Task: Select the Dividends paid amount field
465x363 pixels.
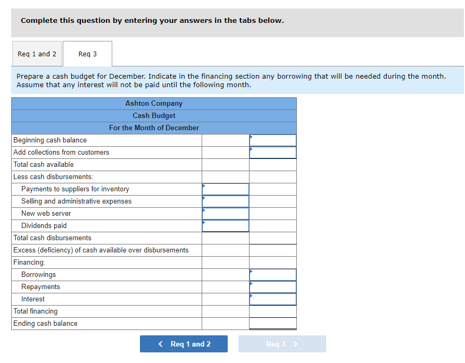Action: coord(226,226)
